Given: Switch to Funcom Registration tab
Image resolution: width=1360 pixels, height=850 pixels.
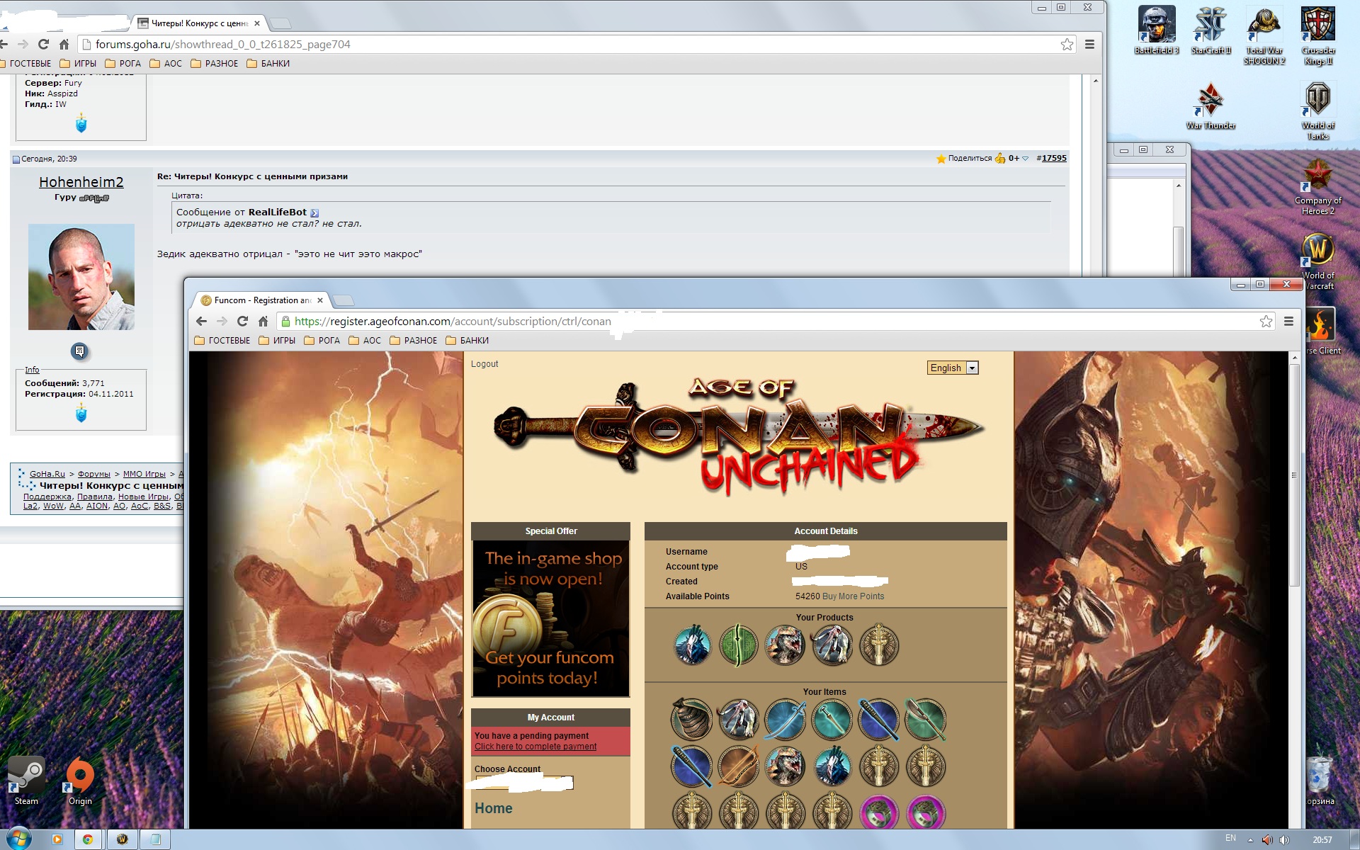Looking at the screenshot, I should [261, 300].
